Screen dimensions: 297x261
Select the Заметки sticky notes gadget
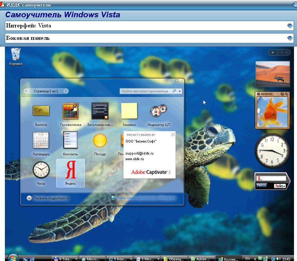[129, 112]
